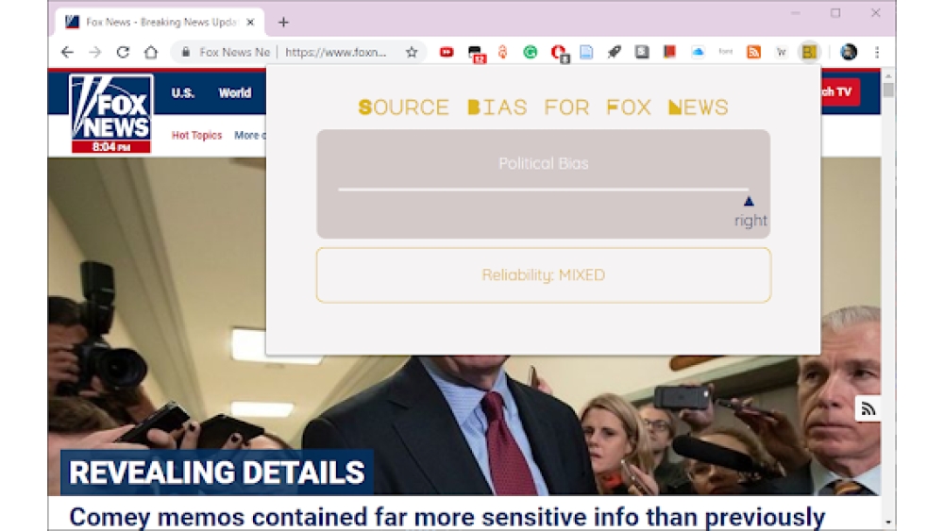Open the rocket extension icon
The width and height of the screenshot is (944, 531).
pos(615,53)
